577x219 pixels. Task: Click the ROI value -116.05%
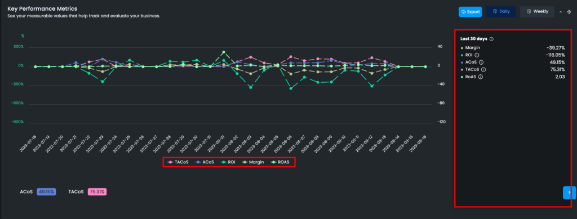pos(555,55)
